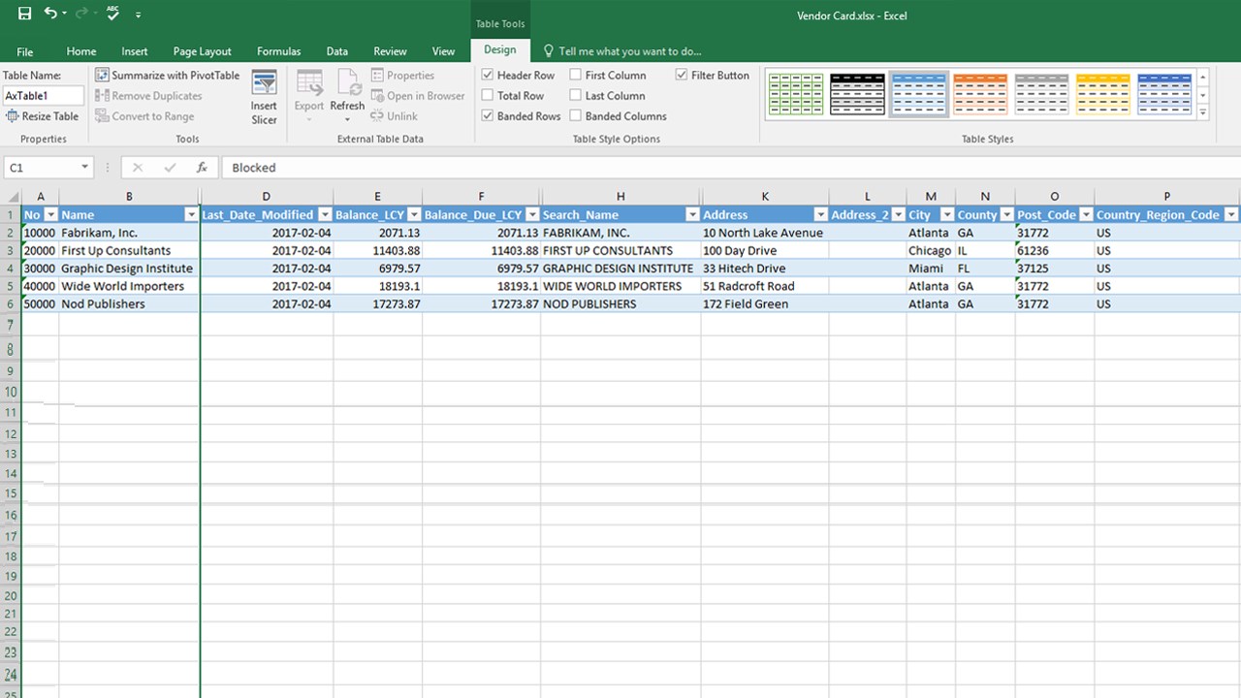The width and height of the screenshot is (1241, 698).
Task: Enable the Banded Columns checkbox
Action: pyautogui.click(x=576, y=115)
